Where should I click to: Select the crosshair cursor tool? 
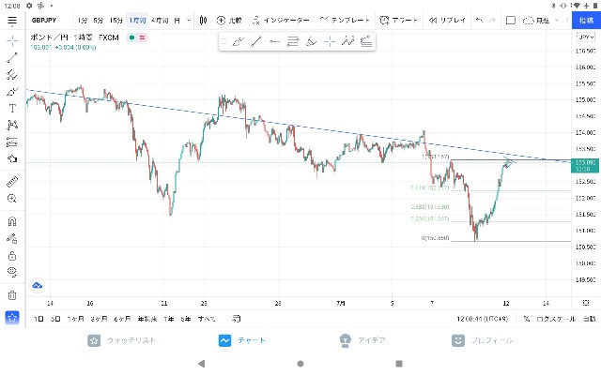coord(12,40)
